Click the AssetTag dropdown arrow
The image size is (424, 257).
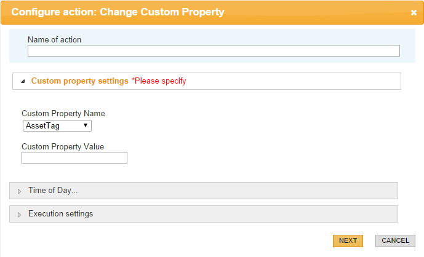[86, 125]
